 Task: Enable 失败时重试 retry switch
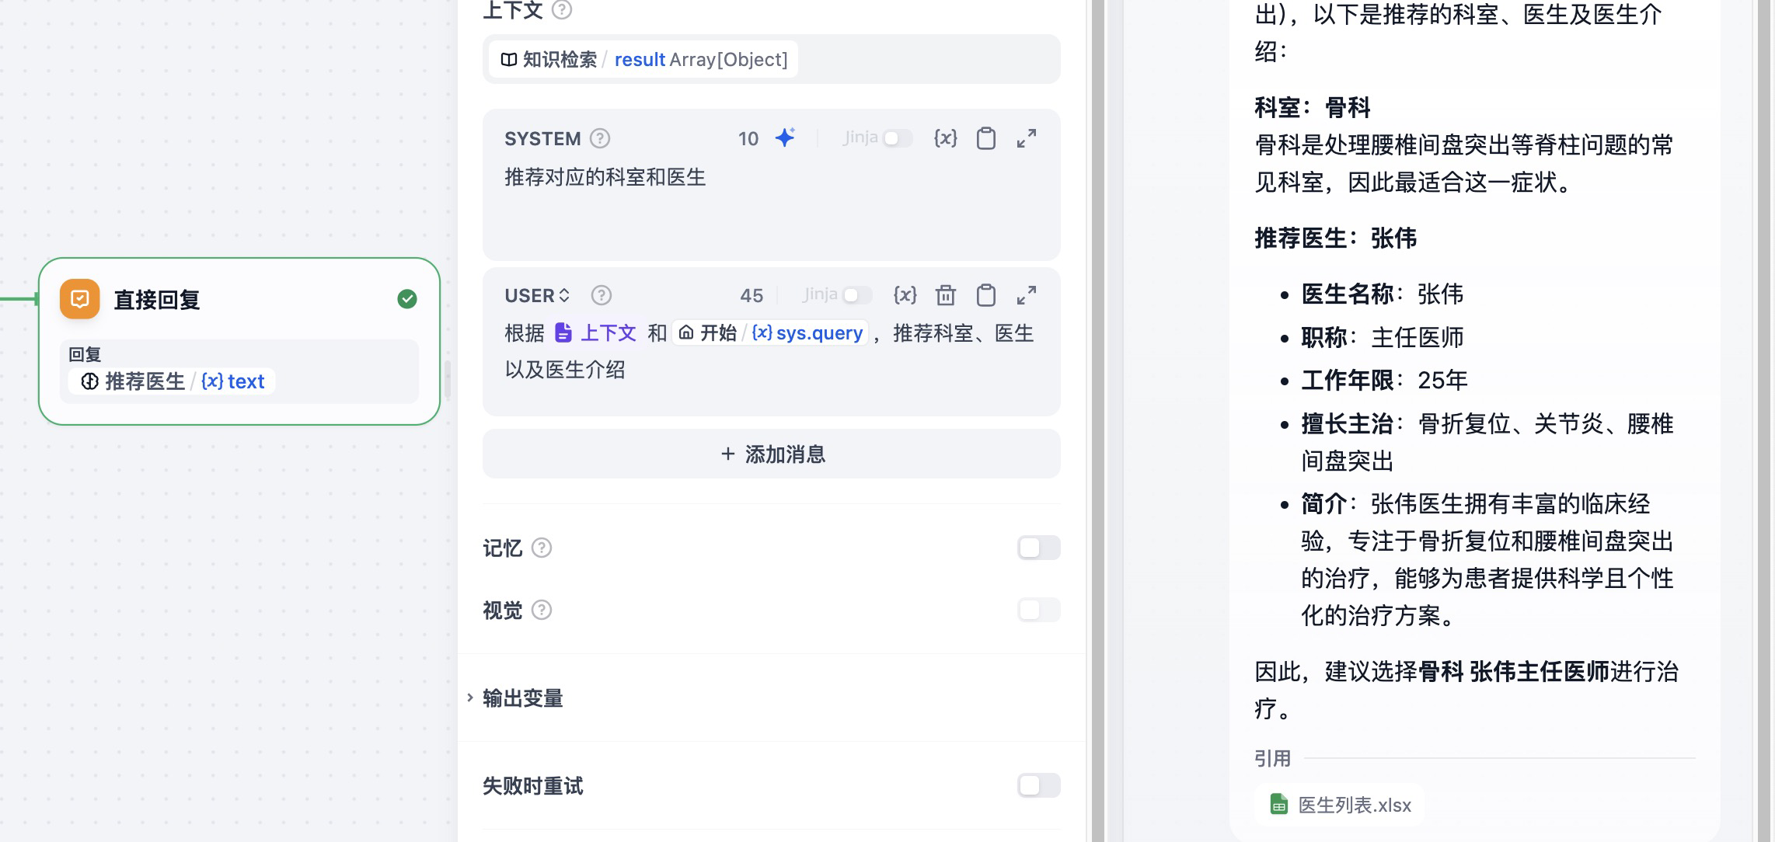1038,785
